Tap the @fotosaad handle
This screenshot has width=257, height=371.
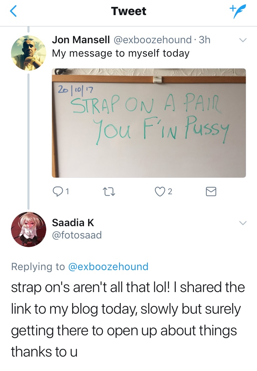[x=77, y=235]
